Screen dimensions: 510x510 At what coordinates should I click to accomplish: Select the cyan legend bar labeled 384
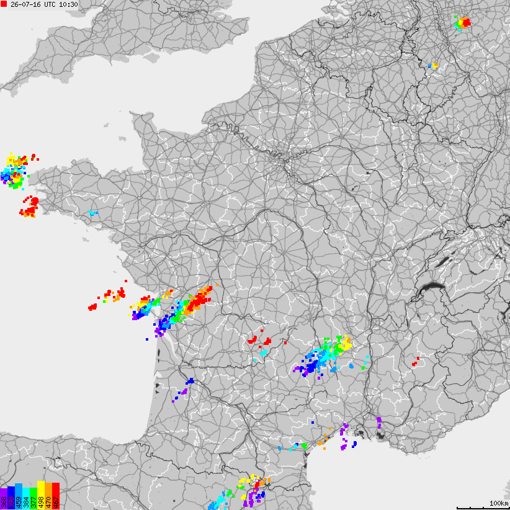(x=26, y=498)
